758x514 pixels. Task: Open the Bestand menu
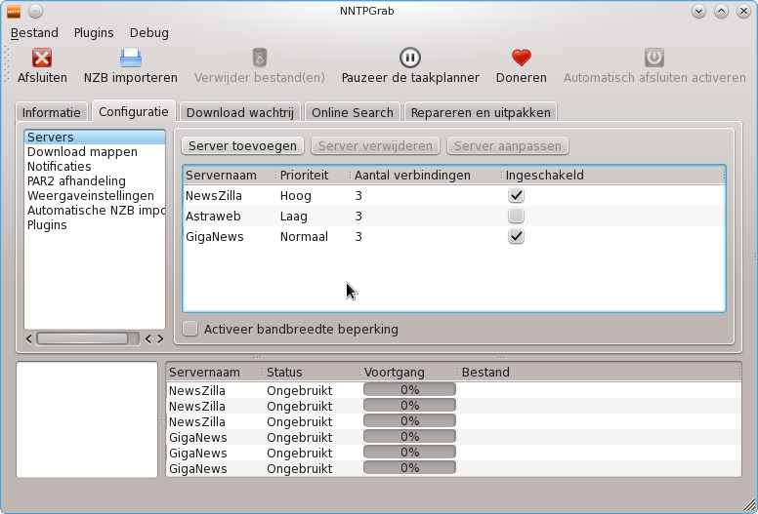[x=34, y=32]
